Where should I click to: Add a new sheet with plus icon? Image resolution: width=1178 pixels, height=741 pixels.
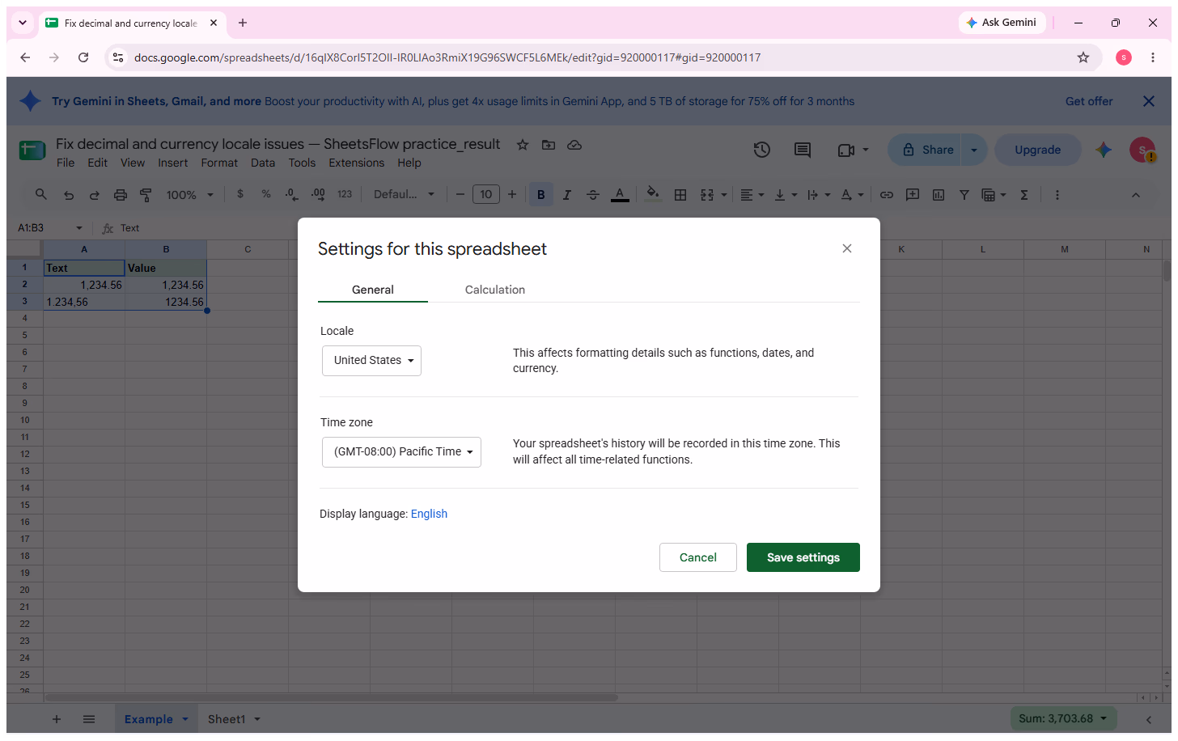pyautogui.click(x=57, y=719)
